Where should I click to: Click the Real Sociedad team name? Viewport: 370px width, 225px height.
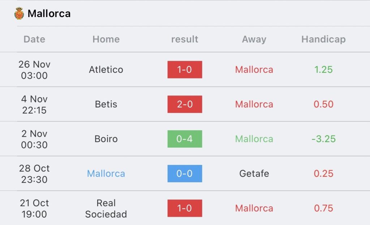106,208
